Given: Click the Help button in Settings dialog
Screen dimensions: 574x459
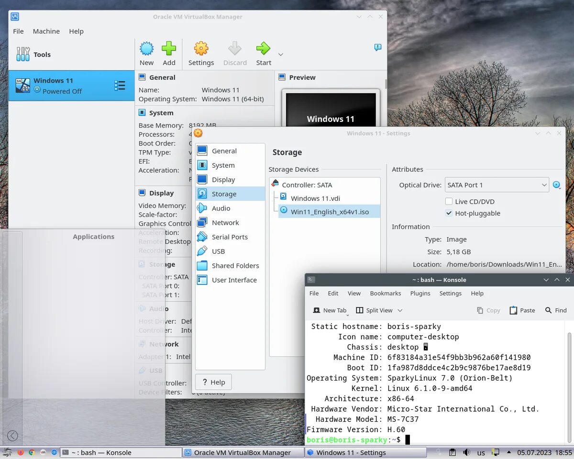Looking at the screenshot, I should coord(213,382).
